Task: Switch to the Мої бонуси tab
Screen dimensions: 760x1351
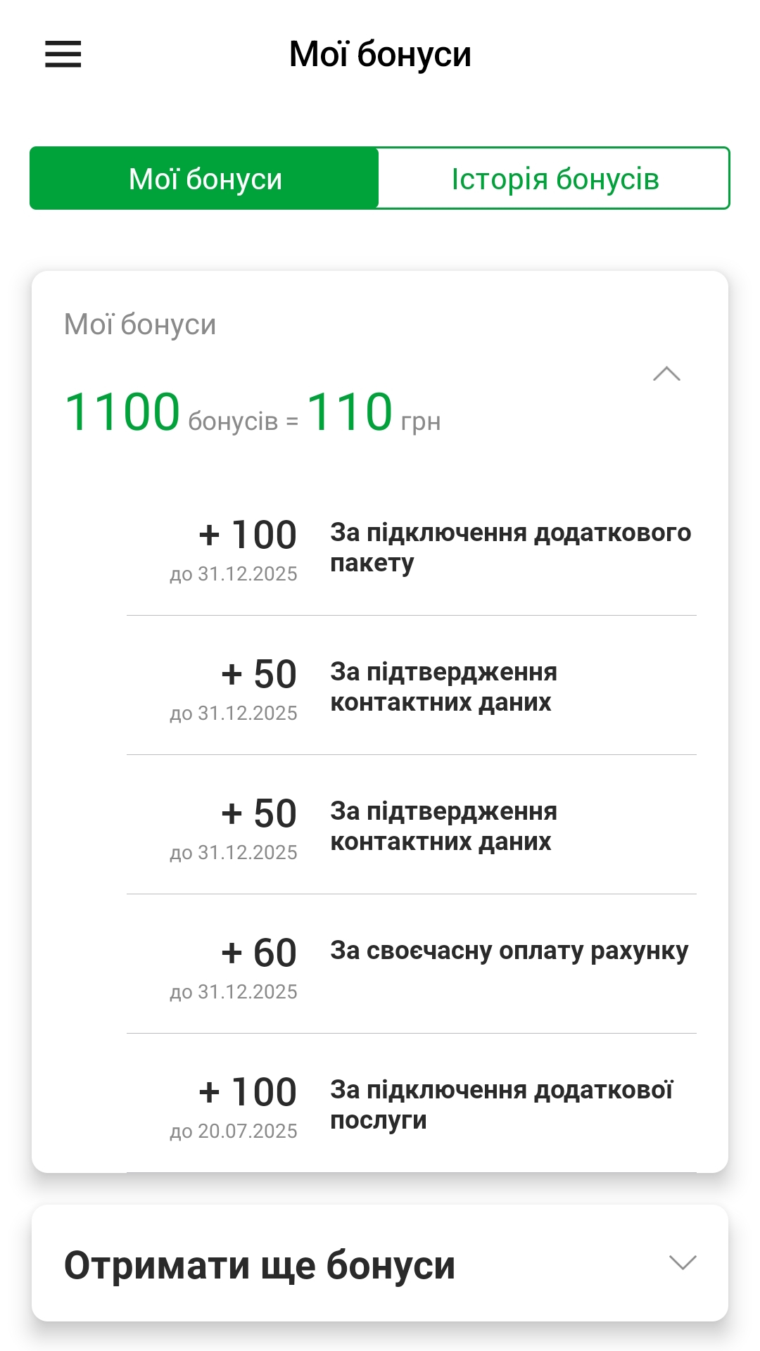Action: coord(205,179)
